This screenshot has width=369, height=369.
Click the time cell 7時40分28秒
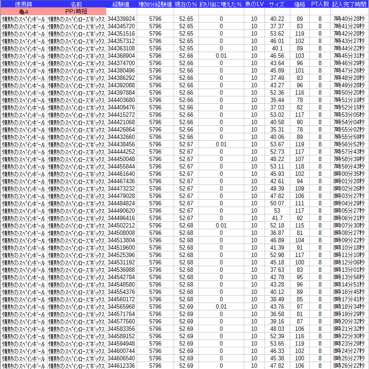tap(349, 19)
